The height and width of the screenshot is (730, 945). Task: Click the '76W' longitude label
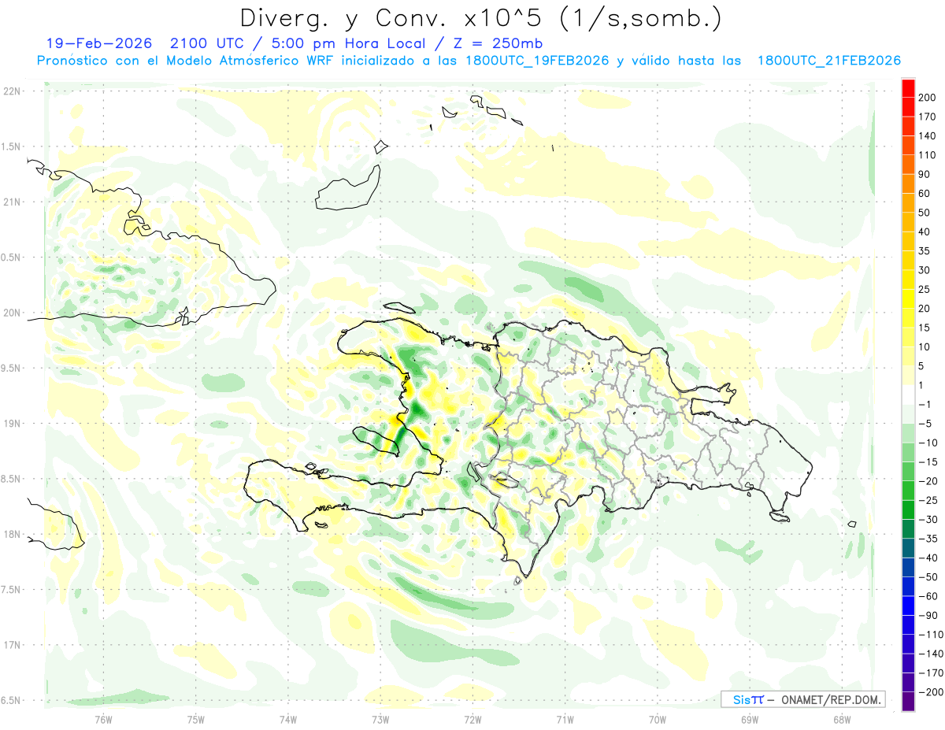(x=103, y=719)
